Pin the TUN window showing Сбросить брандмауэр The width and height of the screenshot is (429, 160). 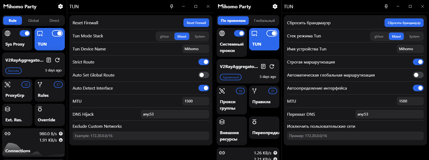(386, 6)
